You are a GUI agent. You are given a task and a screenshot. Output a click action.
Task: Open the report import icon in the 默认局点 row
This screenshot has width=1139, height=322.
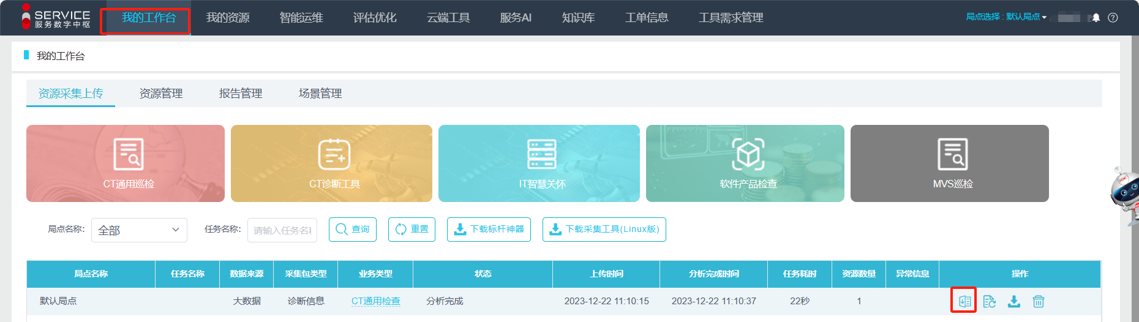(964, 301)
